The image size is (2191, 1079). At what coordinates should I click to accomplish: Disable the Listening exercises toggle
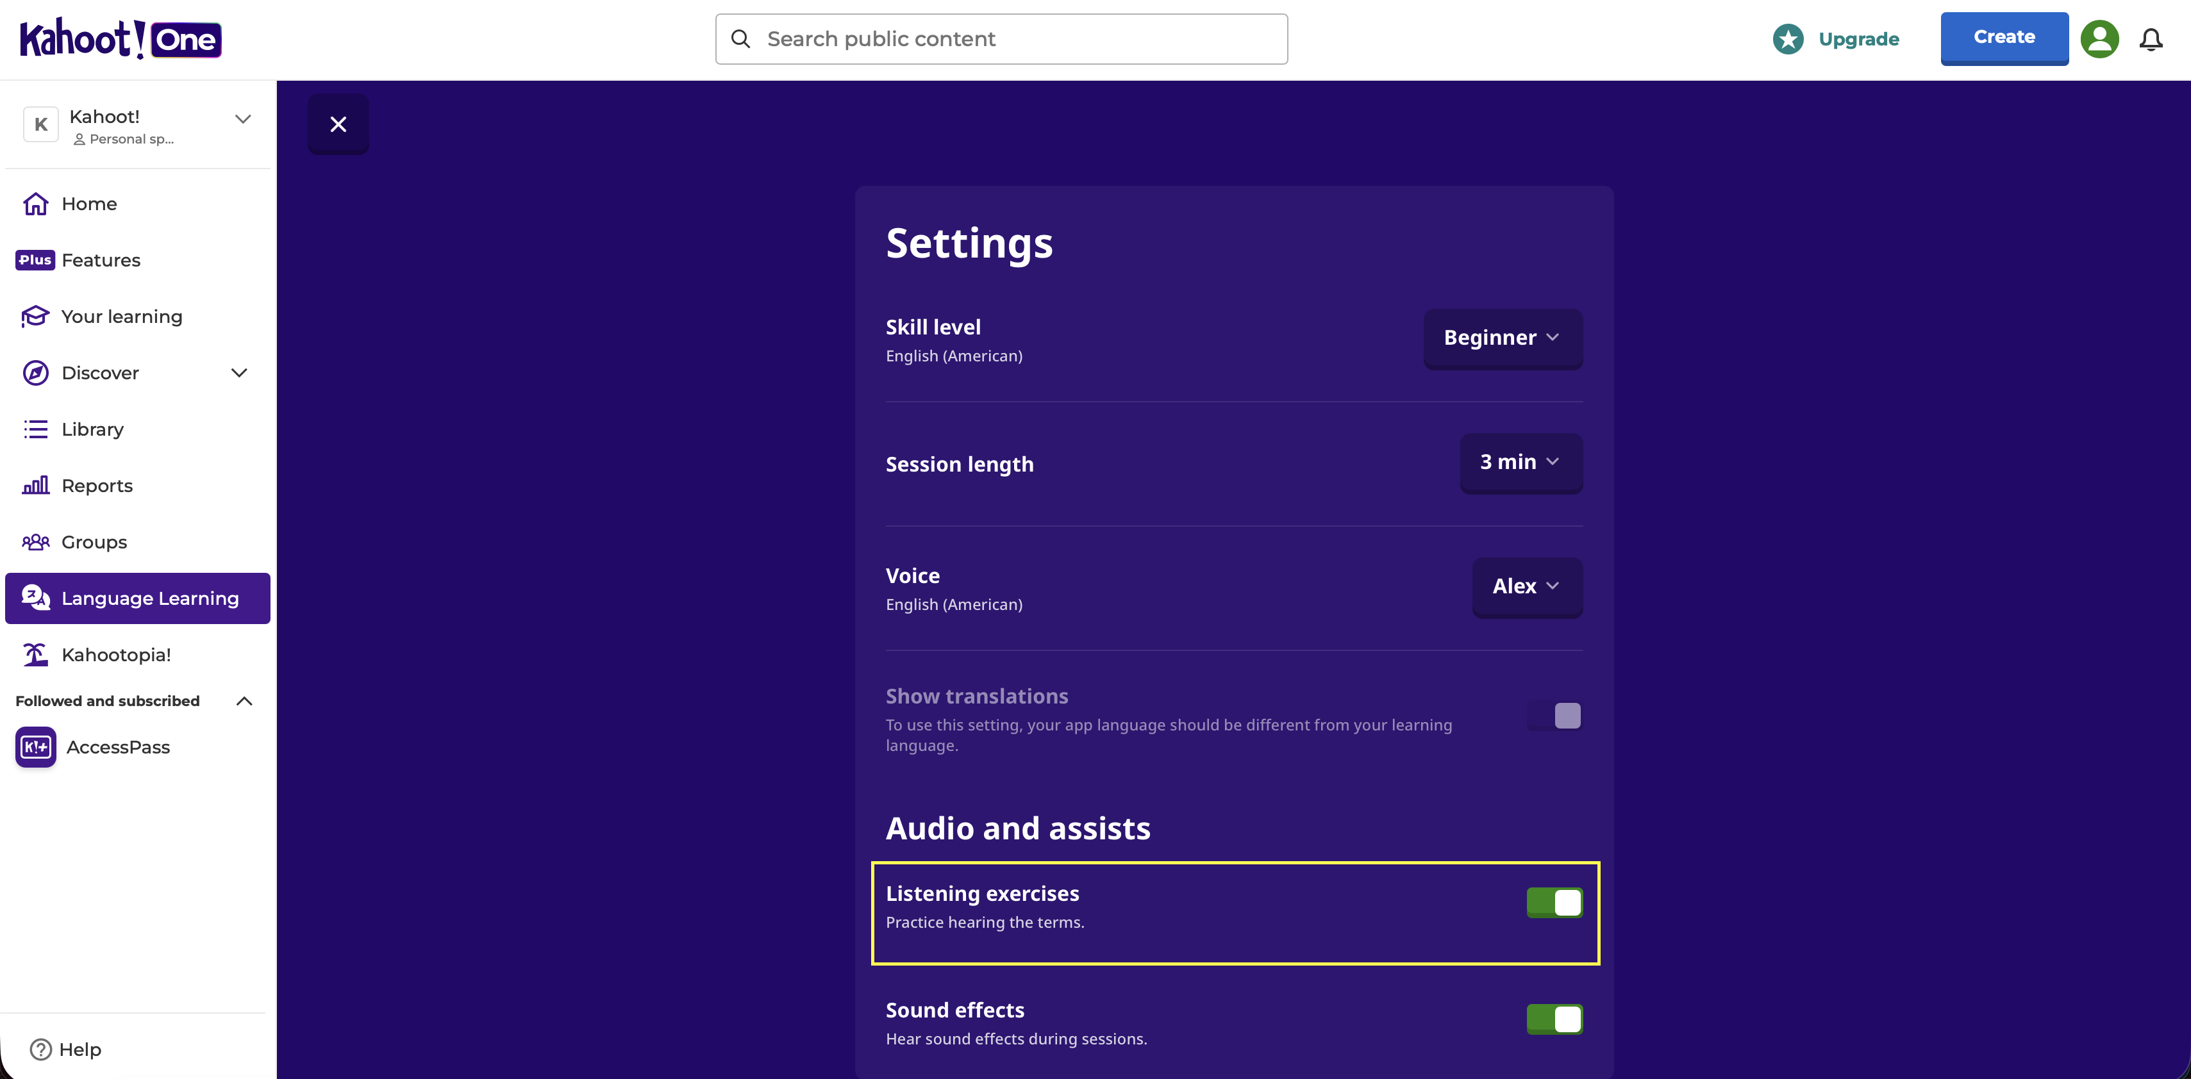coord(1554,902)
